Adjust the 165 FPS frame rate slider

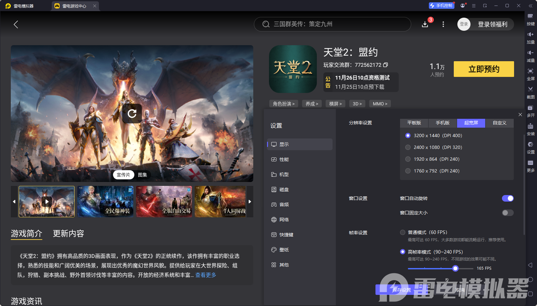point(455,268)
